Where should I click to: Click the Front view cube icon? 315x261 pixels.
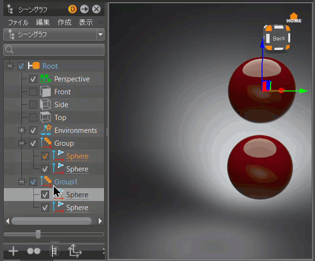click(45, 91)
